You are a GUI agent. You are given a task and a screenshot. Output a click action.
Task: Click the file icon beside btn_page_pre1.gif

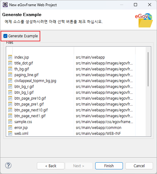[x=10, y=104]
